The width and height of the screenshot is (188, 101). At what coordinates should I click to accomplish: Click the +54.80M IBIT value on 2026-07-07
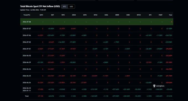[51, 29]
